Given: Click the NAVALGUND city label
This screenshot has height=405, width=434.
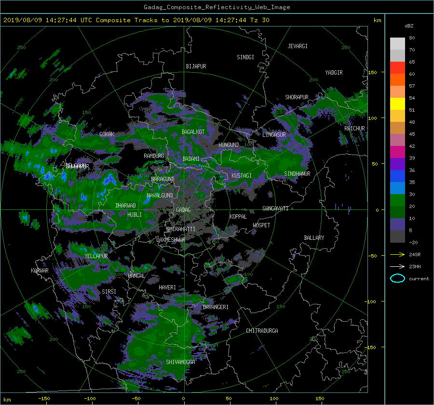Looking at the screenshot, I should 160,196.
